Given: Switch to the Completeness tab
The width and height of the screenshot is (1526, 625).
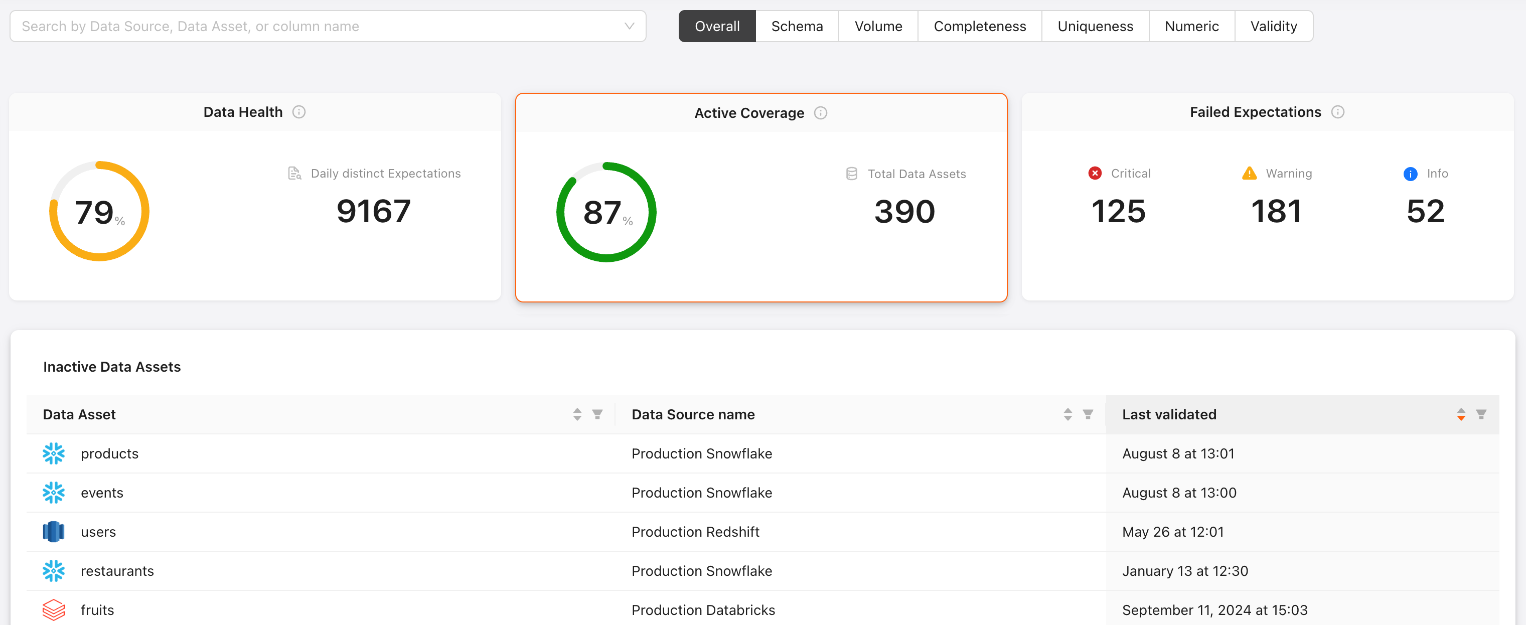Looking at the screenshot, I should click(x=979, y=26).
